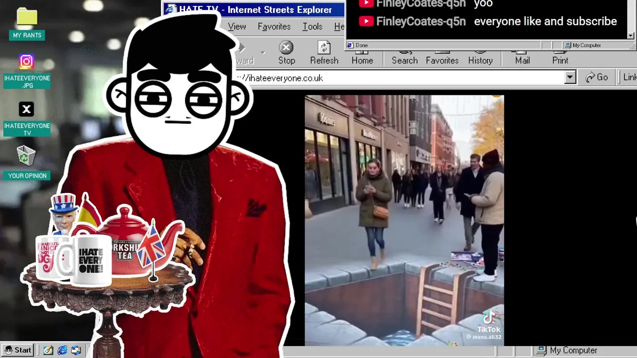
Task: Stop page loading with Stop button
Action: [286, 53]
